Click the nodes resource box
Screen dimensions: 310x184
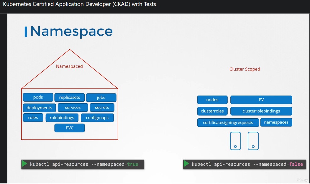point(212,100)
